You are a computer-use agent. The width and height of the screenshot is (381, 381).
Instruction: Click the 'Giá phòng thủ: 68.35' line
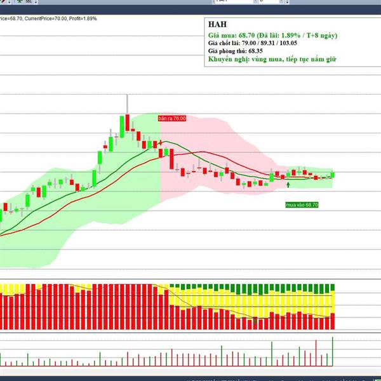click(x=235, y=51)
